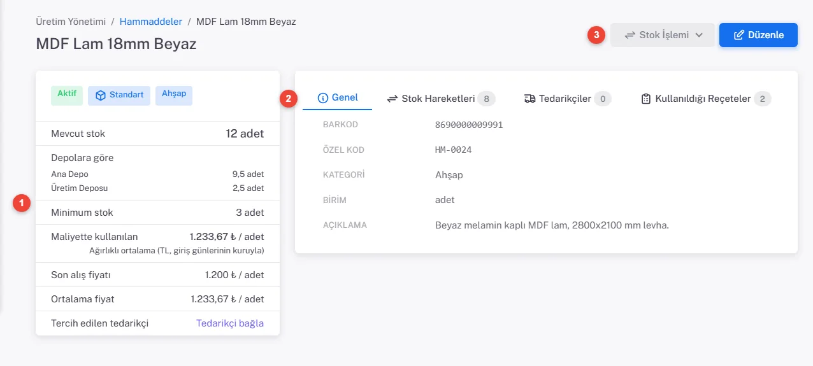Image resolution: width=813 pixels, height=366 pixels.
Task: Open the Stok İşlemi button
Action: [663, 35]
